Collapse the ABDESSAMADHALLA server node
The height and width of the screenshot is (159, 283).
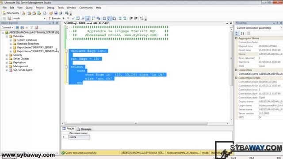click(3, 33)
